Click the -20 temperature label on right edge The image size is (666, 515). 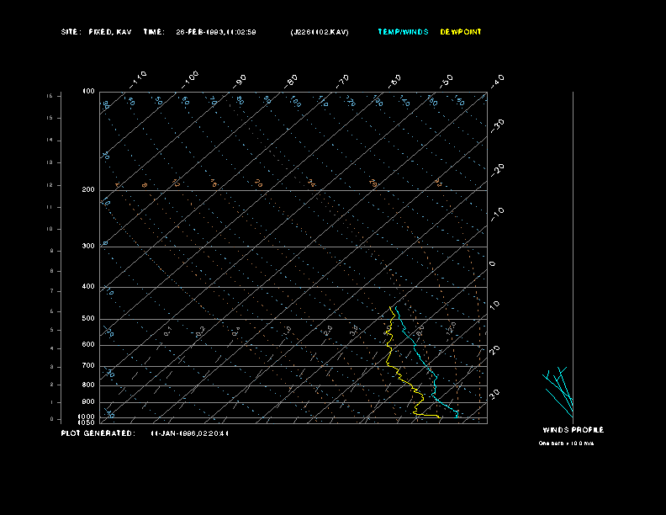pyautogui.click(x=497, y=170)
